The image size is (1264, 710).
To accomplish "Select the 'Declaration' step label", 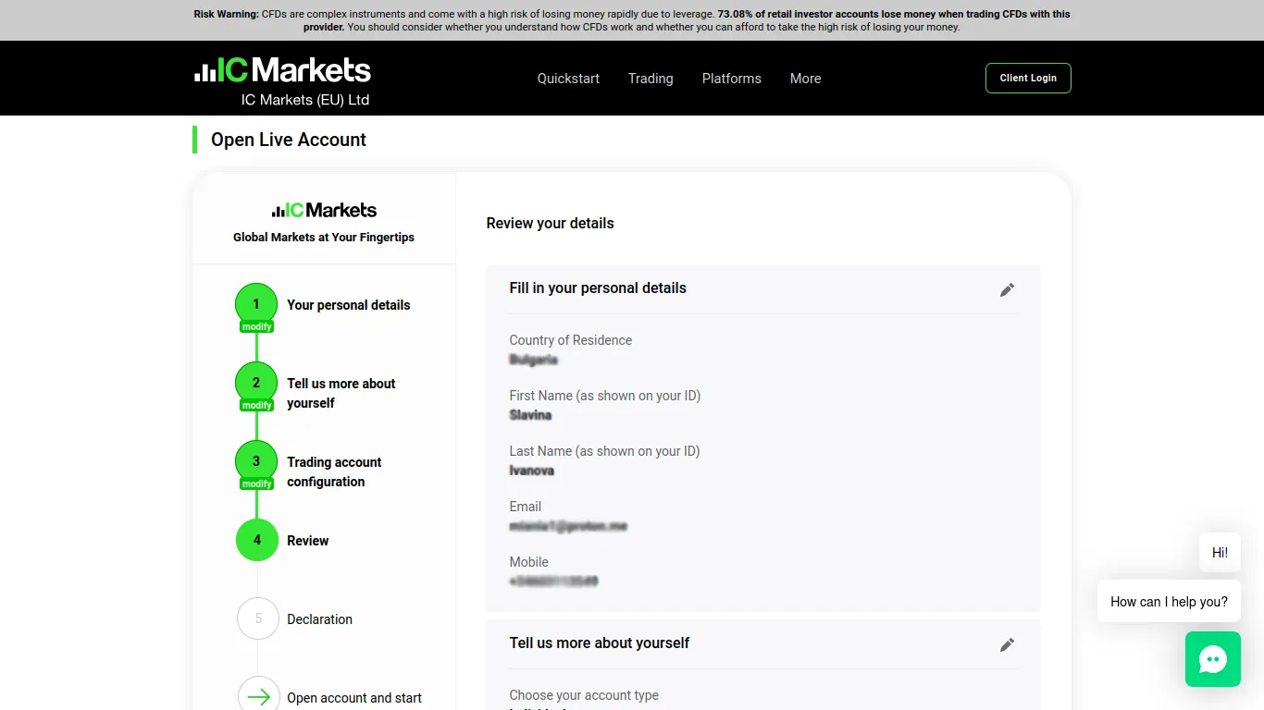I will [x=319, y=619].
